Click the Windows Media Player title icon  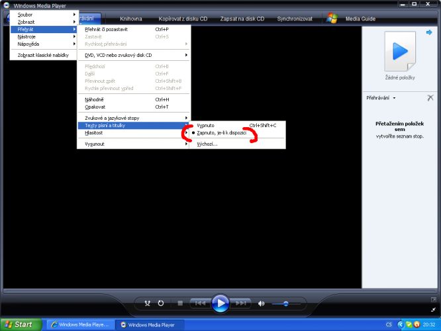(7, 5)
